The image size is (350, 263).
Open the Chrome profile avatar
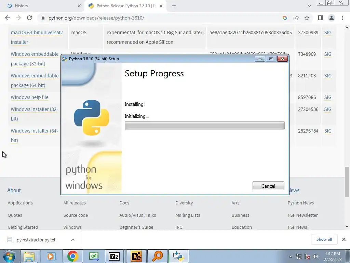pyautogui.click(x=332, y=18)
